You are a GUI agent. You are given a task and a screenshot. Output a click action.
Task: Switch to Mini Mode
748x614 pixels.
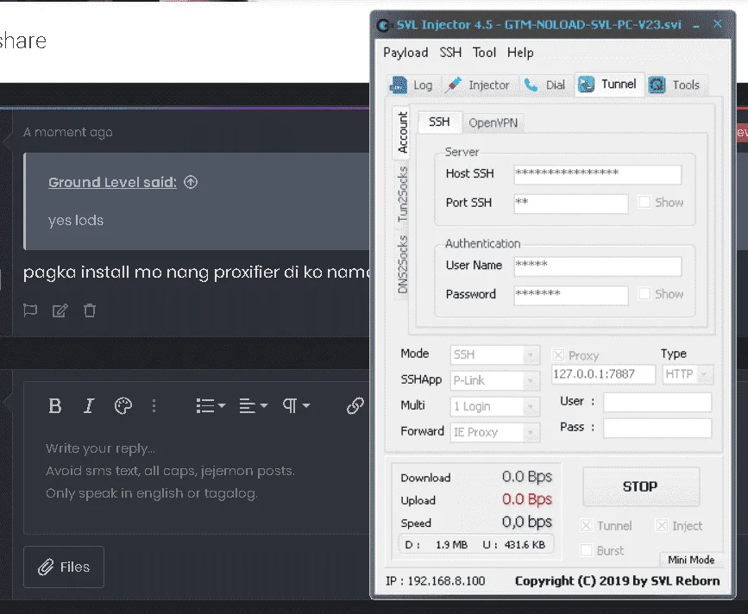[691, 560]
